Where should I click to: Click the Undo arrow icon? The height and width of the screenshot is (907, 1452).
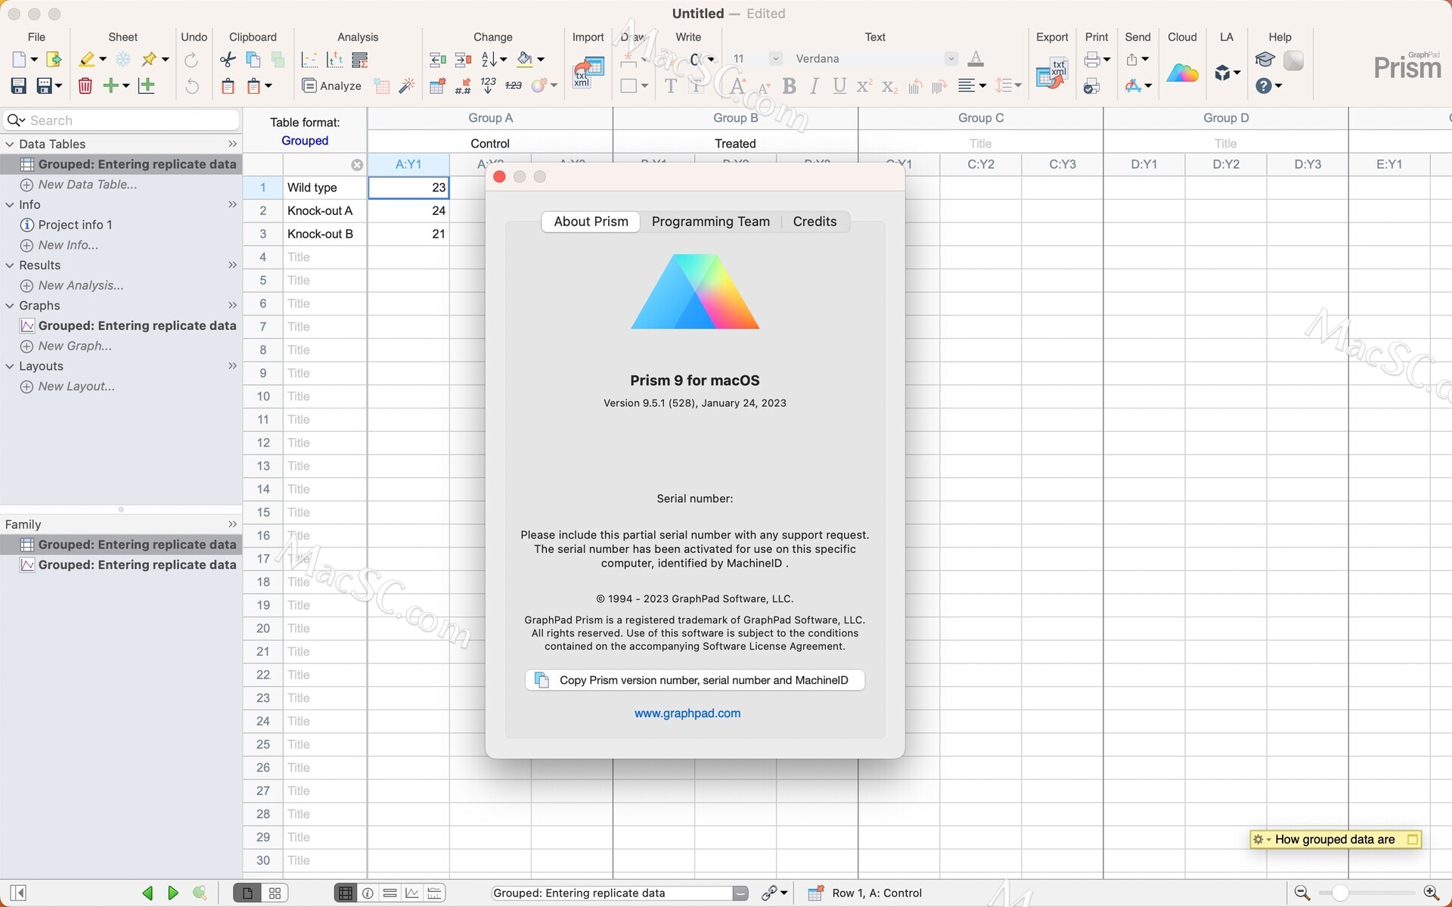(x=192, y=86)
